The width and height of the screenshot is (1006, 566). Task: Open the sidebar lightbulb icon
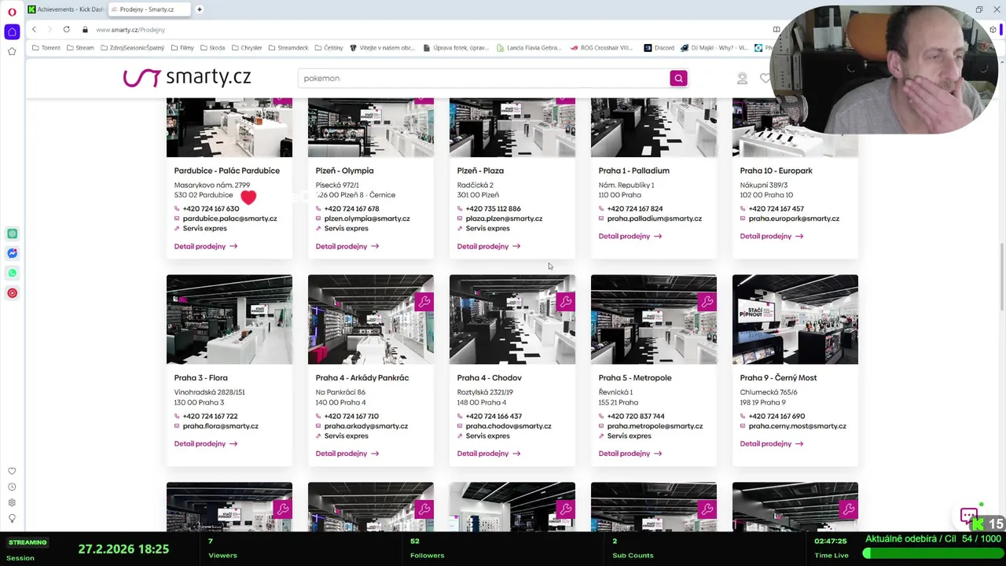pos(12,518)
